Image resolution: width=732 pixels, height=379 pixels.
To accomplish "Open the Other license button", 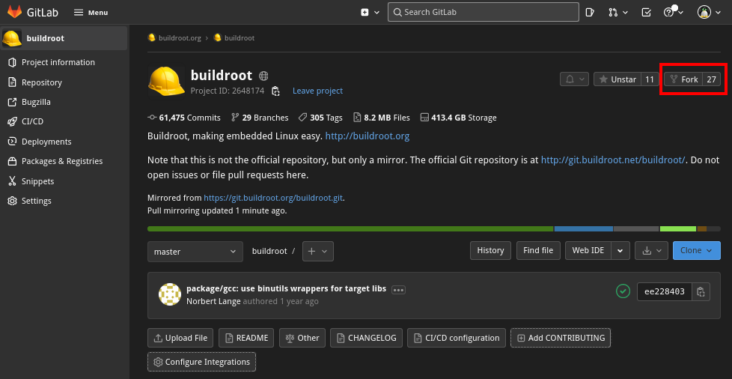I will 302,338.
